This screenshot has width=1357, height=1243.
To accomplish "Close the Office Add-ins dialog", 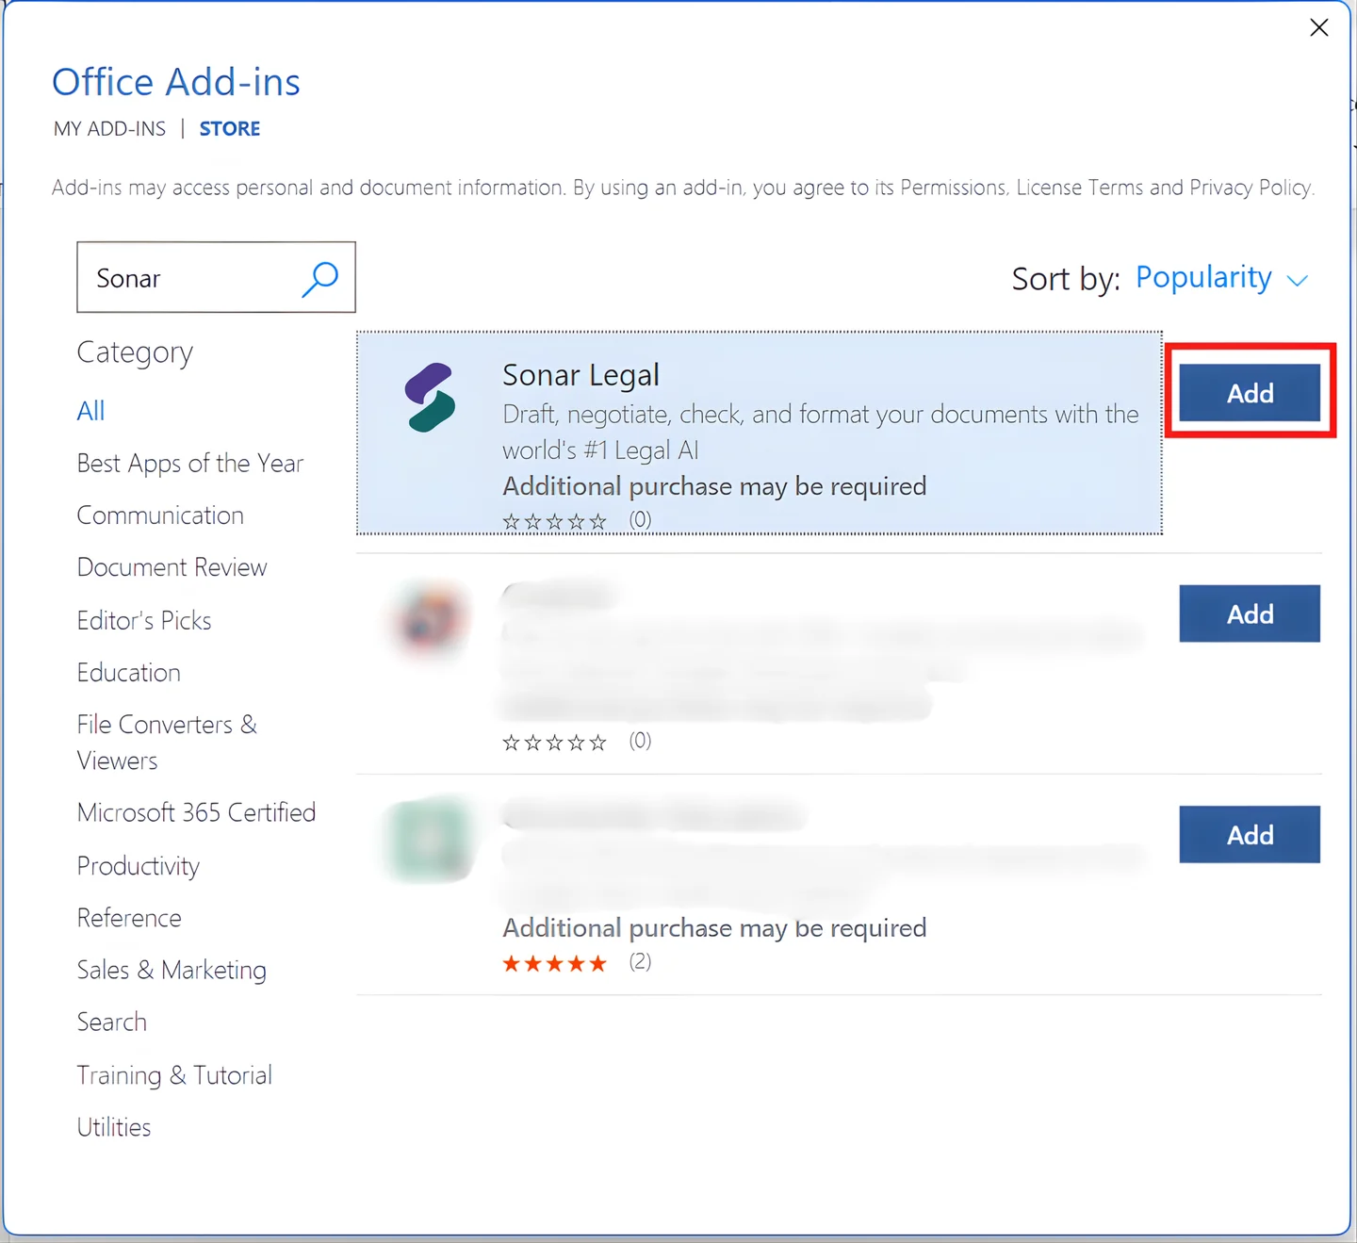I will (1319, 27).
